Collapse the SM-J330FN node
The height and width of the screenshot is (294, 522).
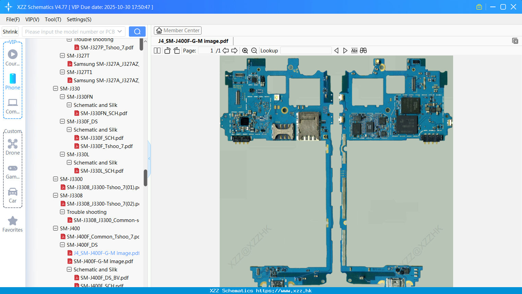tap(62, 97)
